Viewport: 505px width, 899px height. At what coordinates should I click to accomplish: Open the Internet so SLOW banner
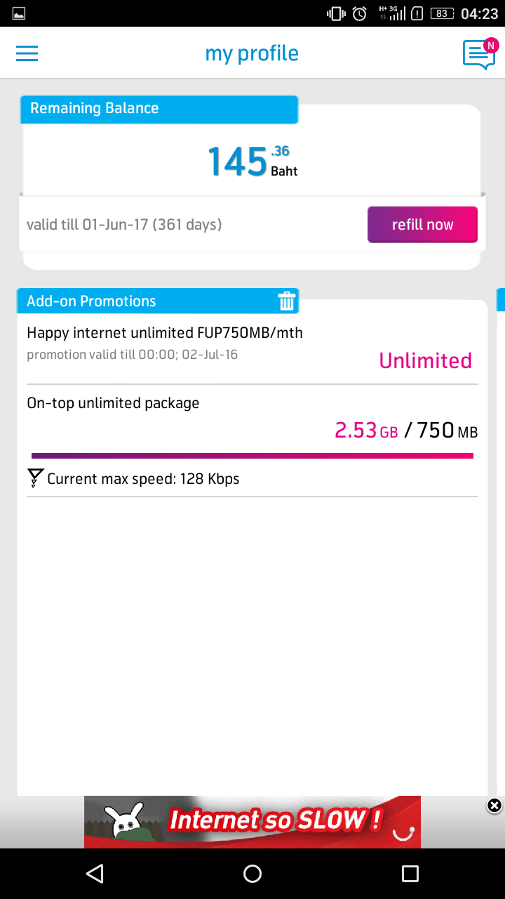coord(252,821)
